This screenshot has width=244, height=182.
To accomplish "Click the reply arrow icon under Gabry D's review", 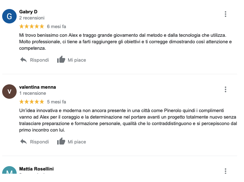I will point(24,60).
